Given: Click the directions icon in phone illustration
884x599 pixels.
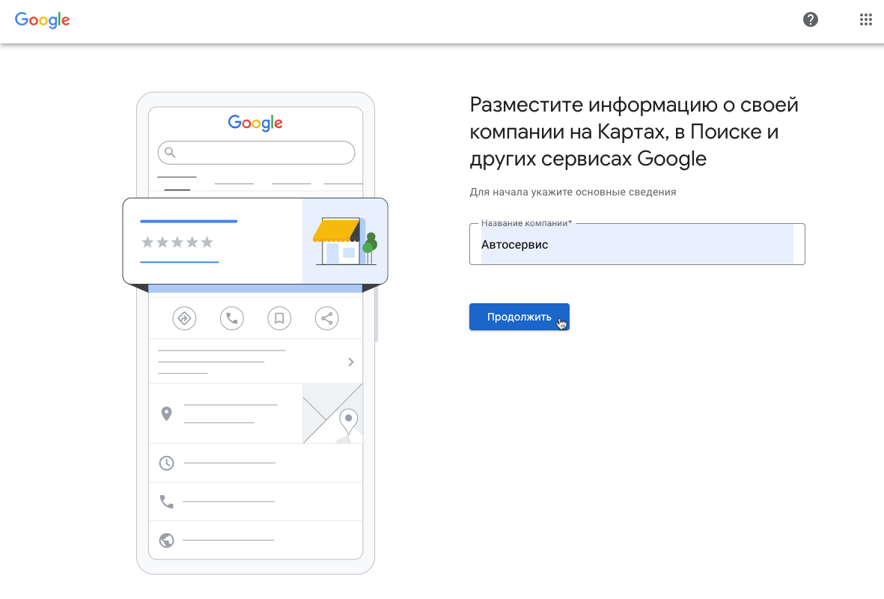Looking at the screenshot, I should pyautogui.click(x=184, y=319).
